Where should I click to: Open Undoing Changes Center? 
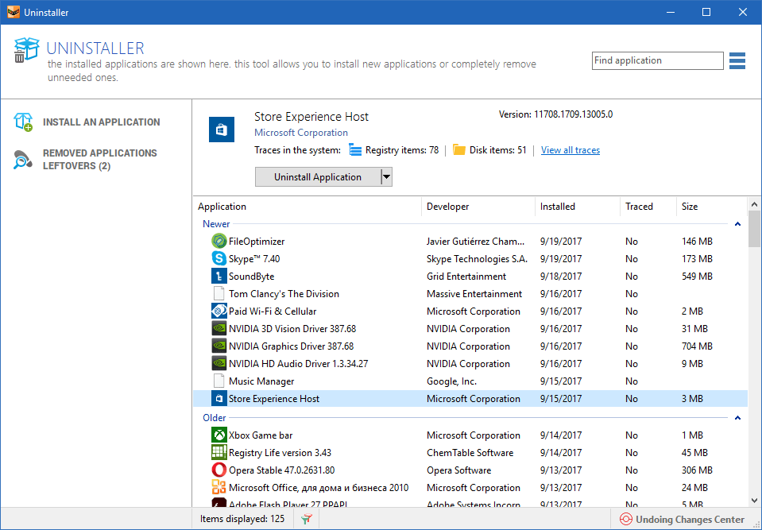pos(682,520)
